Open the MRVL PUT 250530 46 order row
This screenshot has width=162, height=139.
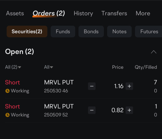(81, 86)
